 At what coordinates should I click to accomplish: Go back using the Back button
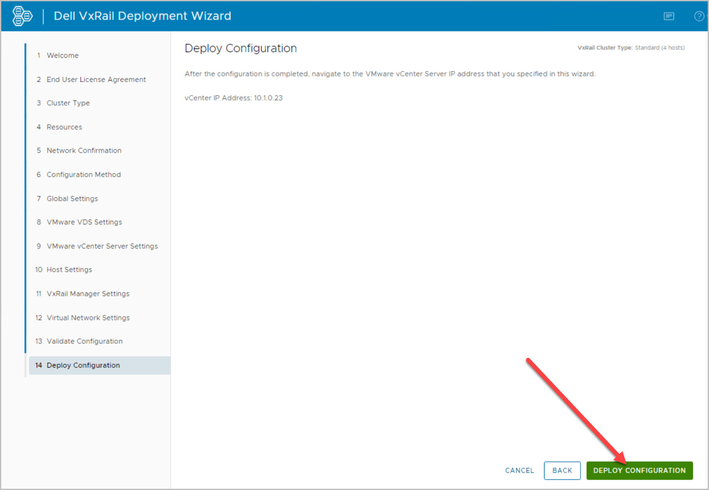coord(562,470)
